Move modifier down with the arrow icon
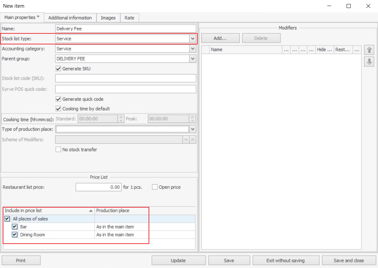378x268 pixels. pos(369,62)
